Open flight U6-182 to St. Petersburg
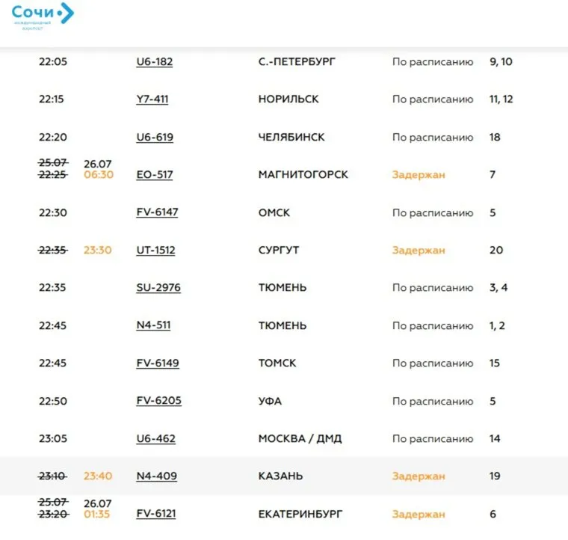This screenshot has width=568, height=540. 154,61
